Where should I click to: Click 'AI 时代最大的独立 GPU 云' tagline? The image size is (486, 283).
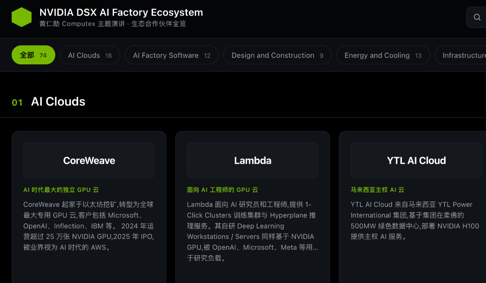click(x=61, y=190)
